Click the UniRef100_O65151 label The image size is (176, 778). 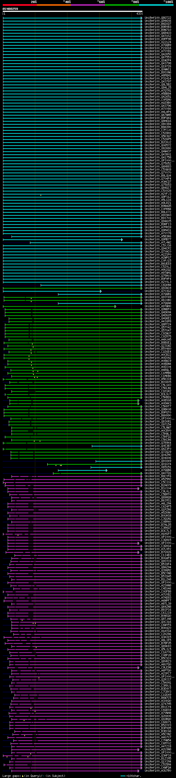coord(158,468)
